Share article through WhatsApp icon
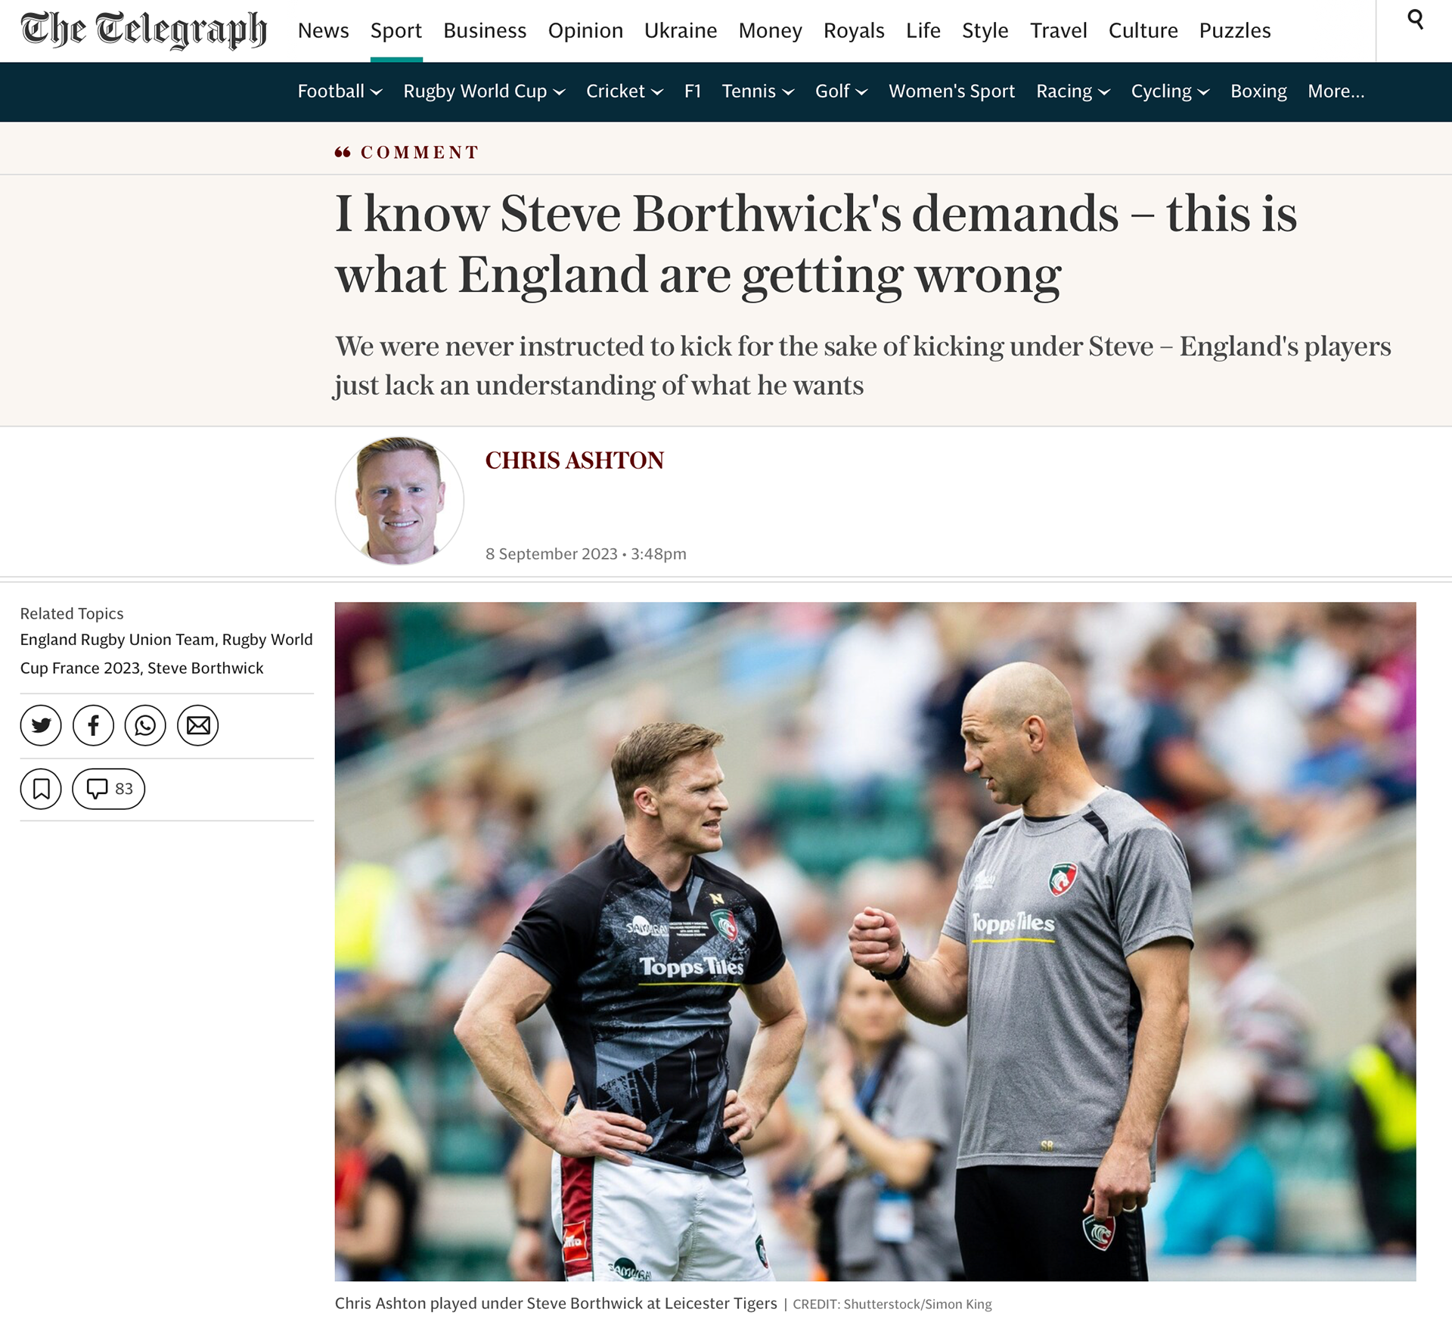This screenshot has height=1334, width=1452. pos(145,725)
